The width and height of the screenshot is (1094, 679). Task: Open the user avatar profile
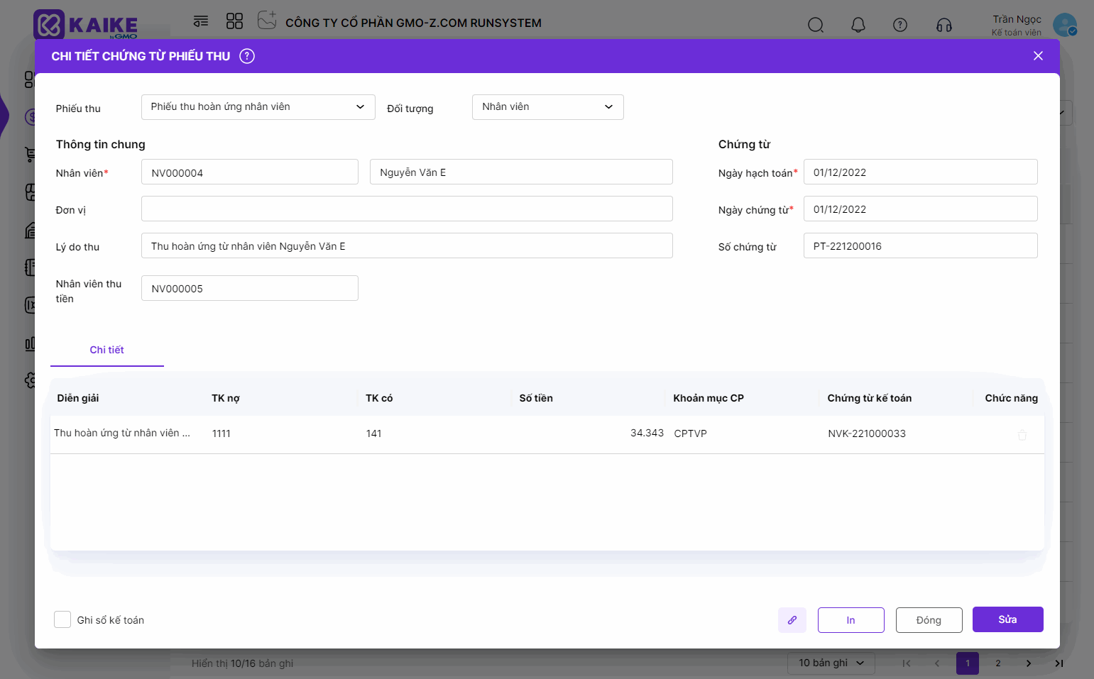point(1065,25)
